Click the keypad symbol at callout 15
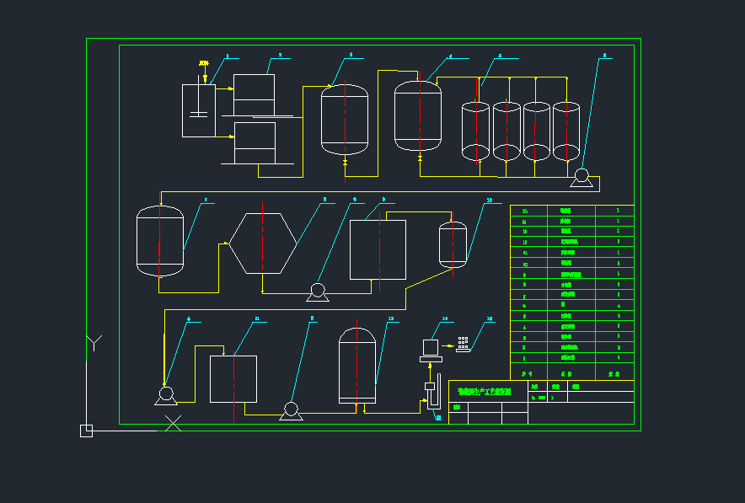The image size is (745, 503). point(464,345)
